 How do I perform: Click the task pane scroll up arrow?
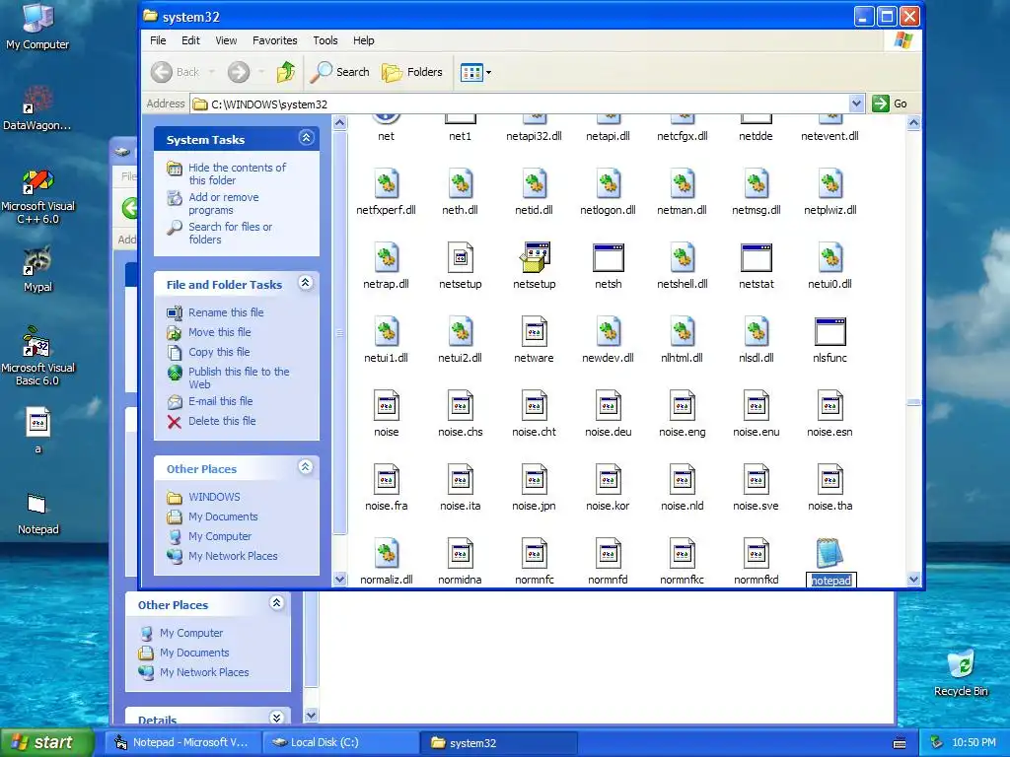pyautogui.click(x=339, y=122)
